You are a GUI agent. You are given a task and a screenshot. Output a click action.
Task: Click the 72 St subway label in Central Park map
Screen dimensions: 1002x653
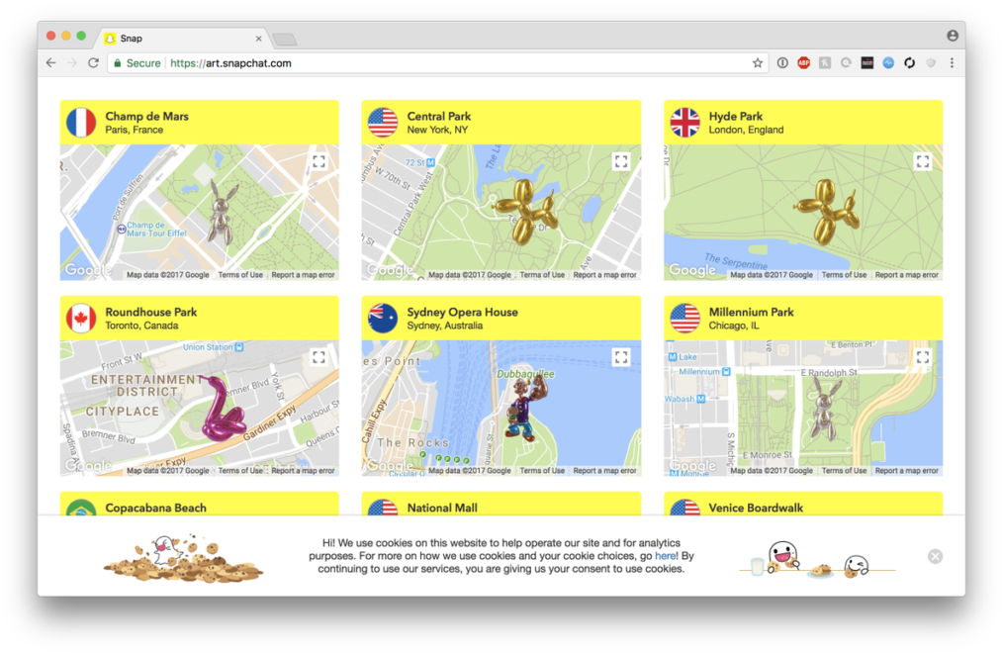click(x=419, y=163)
